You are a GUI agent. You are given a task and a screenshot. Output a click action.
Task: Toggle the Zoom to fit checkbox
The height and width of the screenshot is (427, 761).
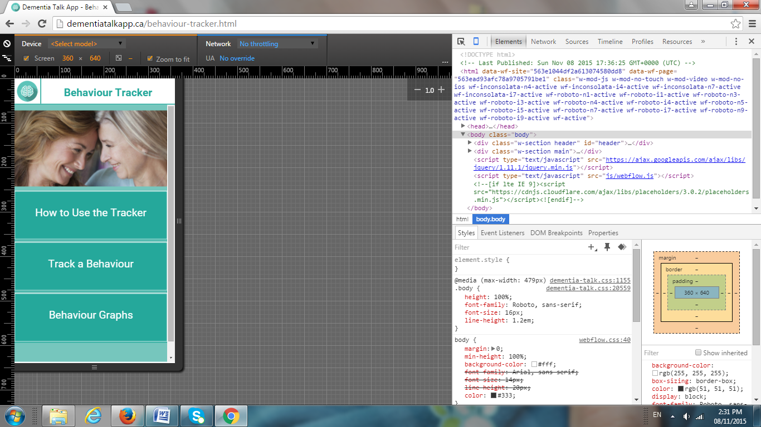click(150, 58)
